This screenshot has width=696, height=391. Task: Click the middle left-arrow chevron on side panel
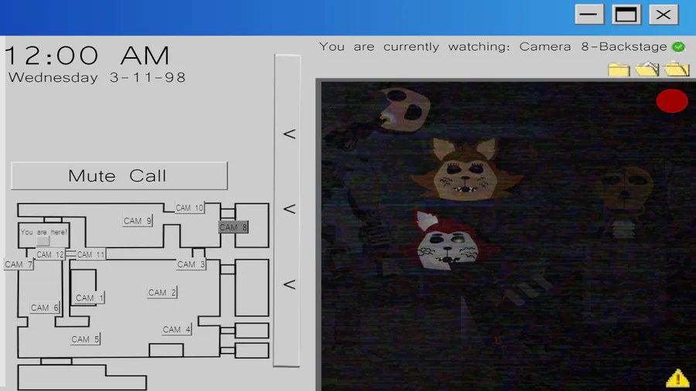(x=289, y=209)
